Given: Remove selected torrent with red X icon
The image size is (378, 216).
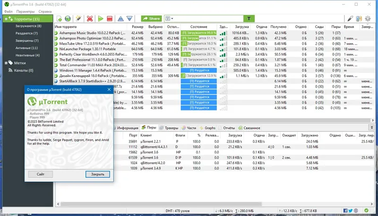Looking at the screenshot, I should click(x=90, y=18).
